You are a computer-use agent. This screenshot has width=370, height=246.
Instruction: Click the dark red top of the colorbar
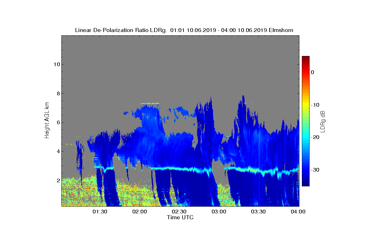coord(306,58)
